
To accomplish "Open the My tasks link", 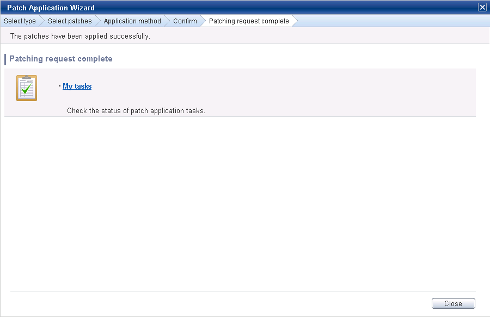I will [x=77, y=86].
